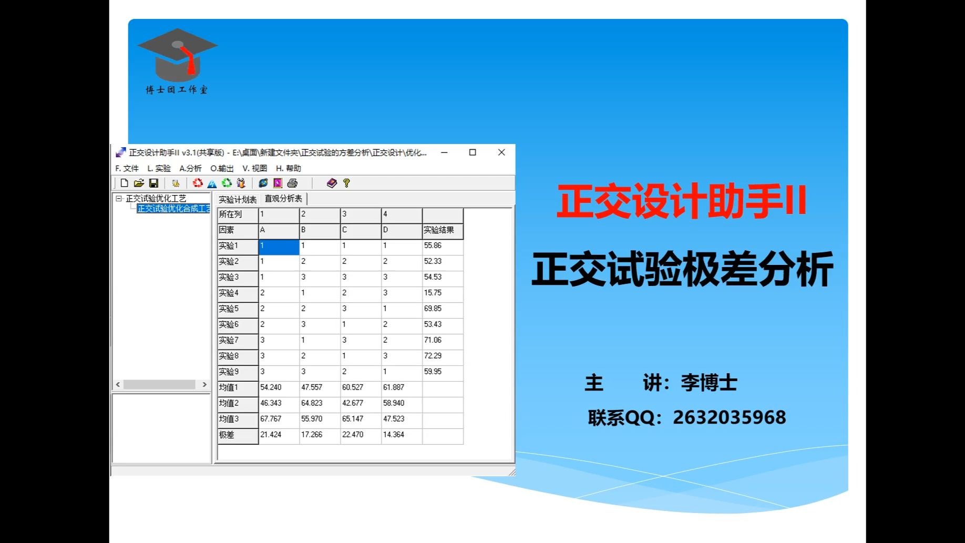Select the red recycle analysis icon
The width and height of the screenshot is (965, 543).
(198, 183)
